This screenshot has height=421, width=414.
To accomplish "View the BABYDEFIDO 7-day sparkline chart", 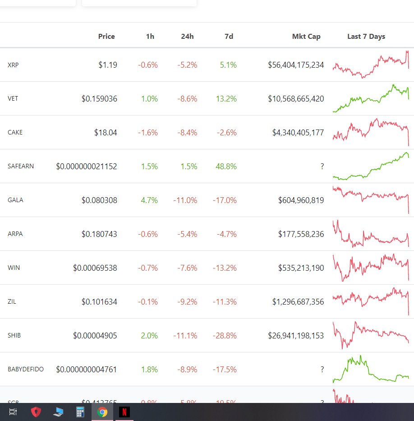I will coord(371,369).
